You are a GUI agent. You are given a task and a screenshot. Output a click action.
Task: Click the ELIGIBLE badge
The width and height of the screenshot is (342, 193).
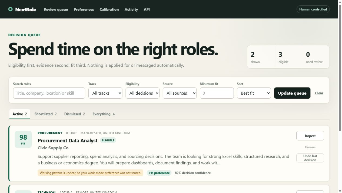108,140
